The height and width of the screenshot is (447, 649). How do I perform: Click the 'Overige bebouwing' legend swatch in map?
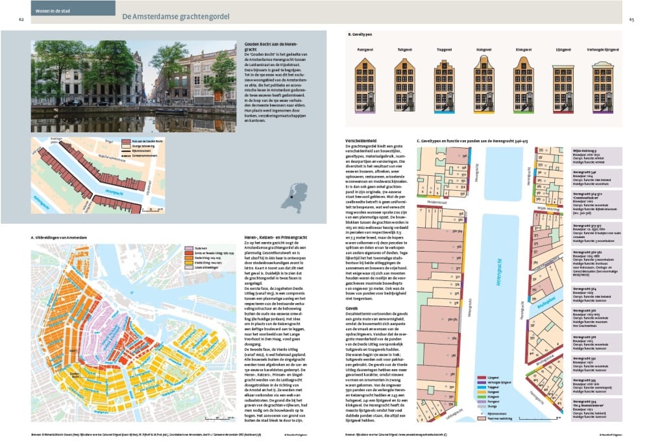(126, 147)
